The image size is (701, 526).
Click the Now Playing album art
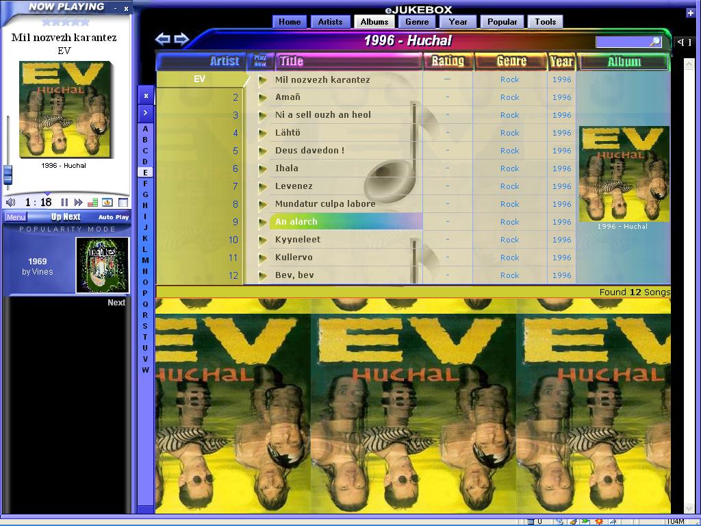coord(65,110)
